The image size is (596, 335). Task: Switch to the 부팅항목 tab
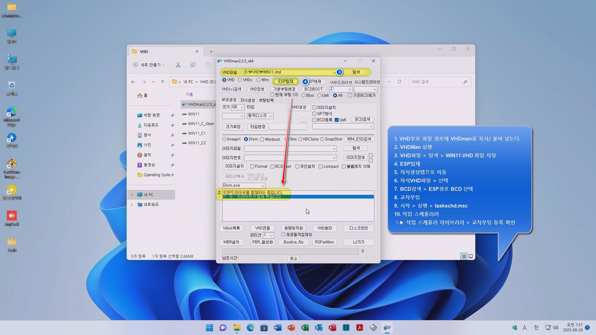pos(266,100)
